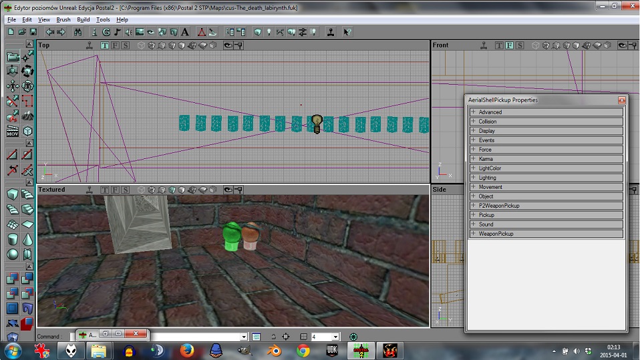Create a Sphere builder brush
The width and height of the screenshot is (640, 360).
pyautogui.click(x=13, y=254)
